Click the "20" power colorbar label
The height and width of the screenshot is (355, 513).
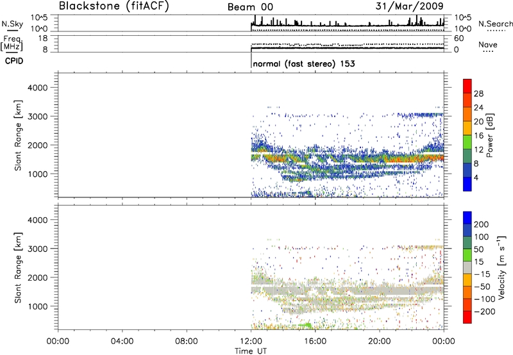[478, 122]
